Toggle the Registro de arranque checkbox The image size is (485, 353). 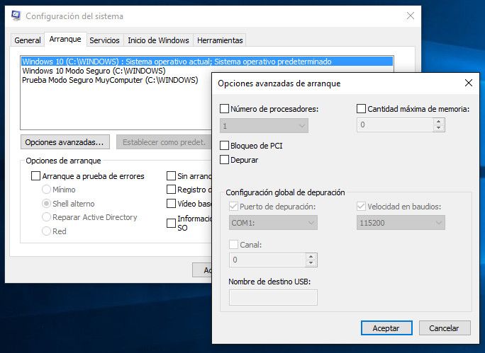tap(171, 189)
